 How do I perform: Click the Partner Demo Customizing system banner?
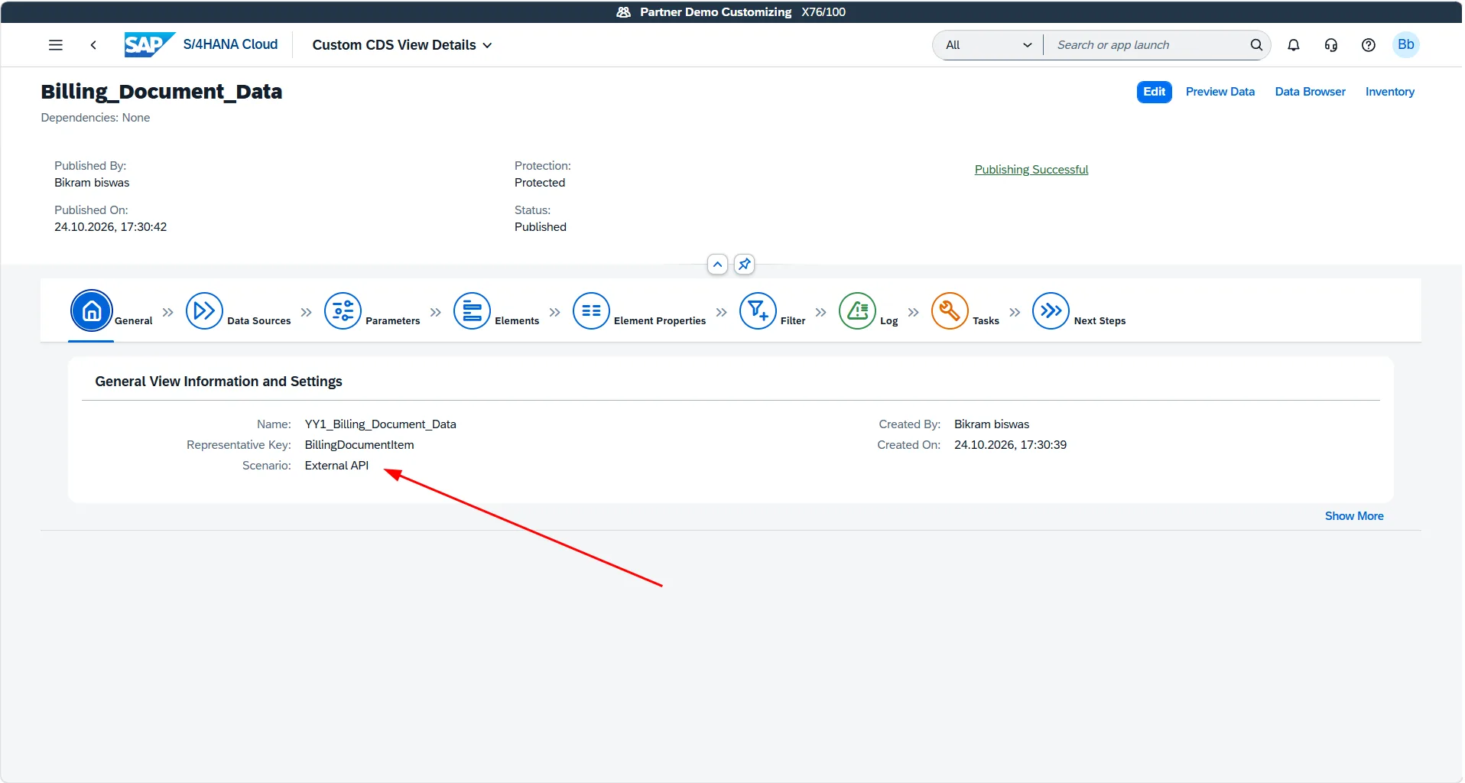(731, 12)
